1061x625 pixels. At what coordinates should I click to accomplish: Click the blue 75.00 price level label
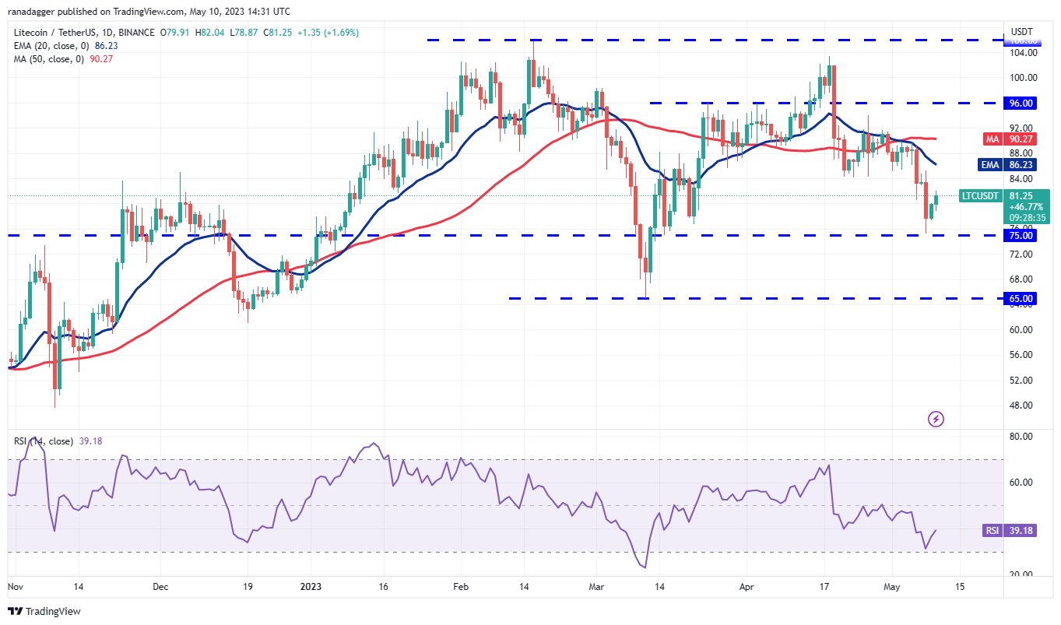point(1021,235)
